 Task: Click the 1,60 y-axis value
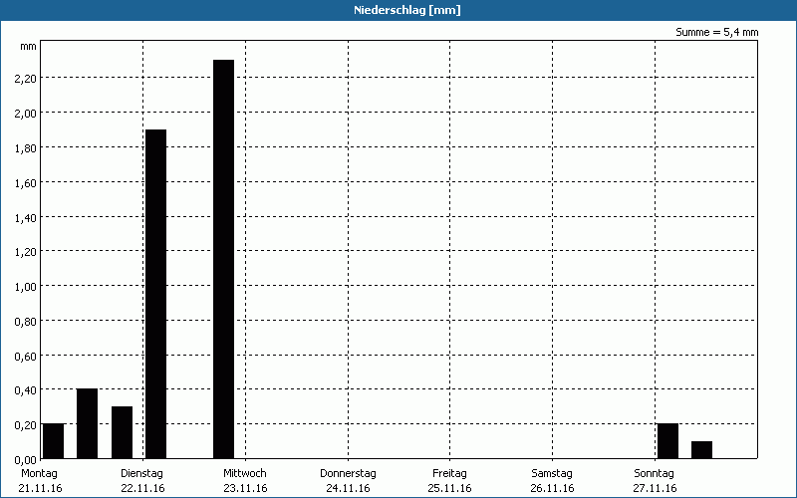[25, 182]
